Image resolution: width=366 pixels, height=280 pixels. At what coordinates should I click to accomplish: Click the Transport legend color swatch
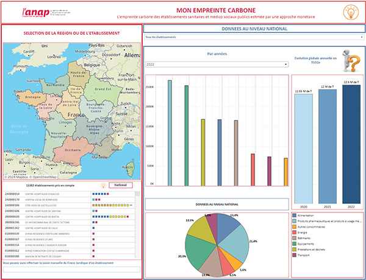pyautogui.click(x=295, y=255)
